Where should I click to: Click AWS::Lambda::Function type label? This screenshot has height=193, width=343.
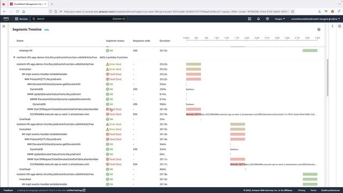coord(114,57)
